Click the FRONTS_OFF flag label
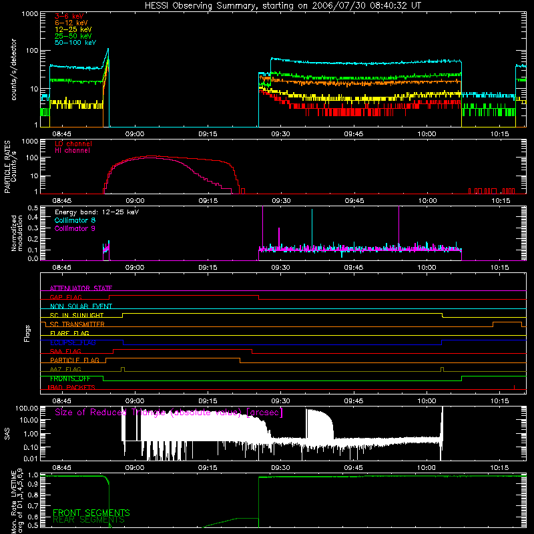Screen dimensions: 534x534 [70, 378]
